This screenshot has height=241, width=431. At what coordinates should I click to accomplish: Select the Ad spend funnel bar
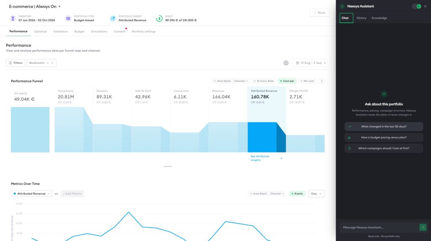(30, 130)
